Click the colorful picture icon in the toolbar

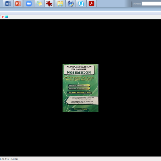6,17
